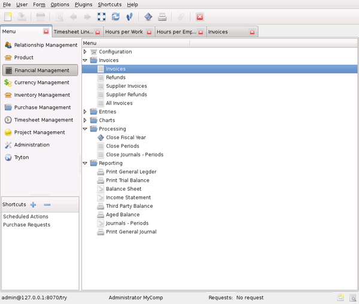Image resolution: width=359 pixels, height=304 pixels.
Task: Open the Close Fiscal Year wizard
Action: [126, 137]
